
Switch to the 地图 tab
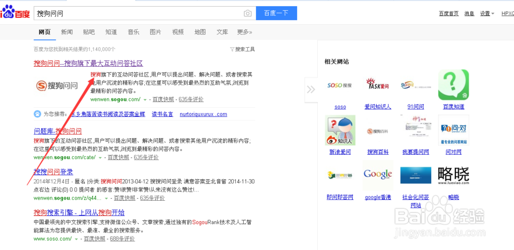tap(200, 32)
